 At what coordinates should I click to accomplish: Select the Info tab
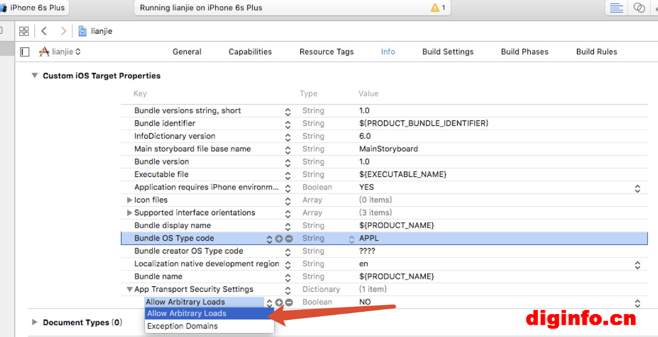pos(388,52)
